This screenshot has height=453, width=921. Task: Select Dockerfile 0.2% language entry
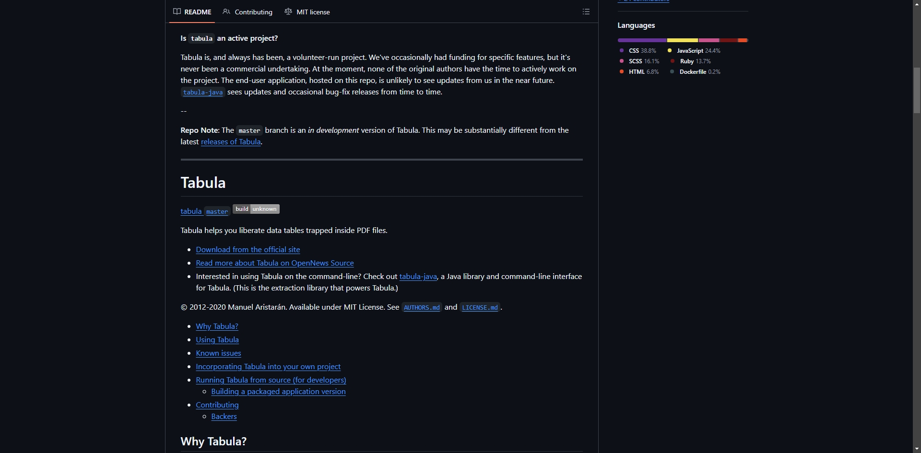[x=695, y=72]
